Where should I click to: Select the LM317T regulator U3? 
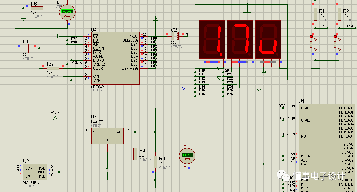pyautogui.click(x=107, y=136)
